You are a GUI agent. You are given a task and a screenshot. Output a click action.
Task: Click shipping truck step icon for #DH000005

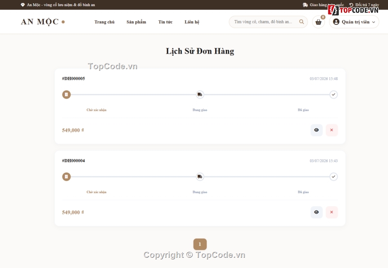pyautogui.click(x=200, y=95)
